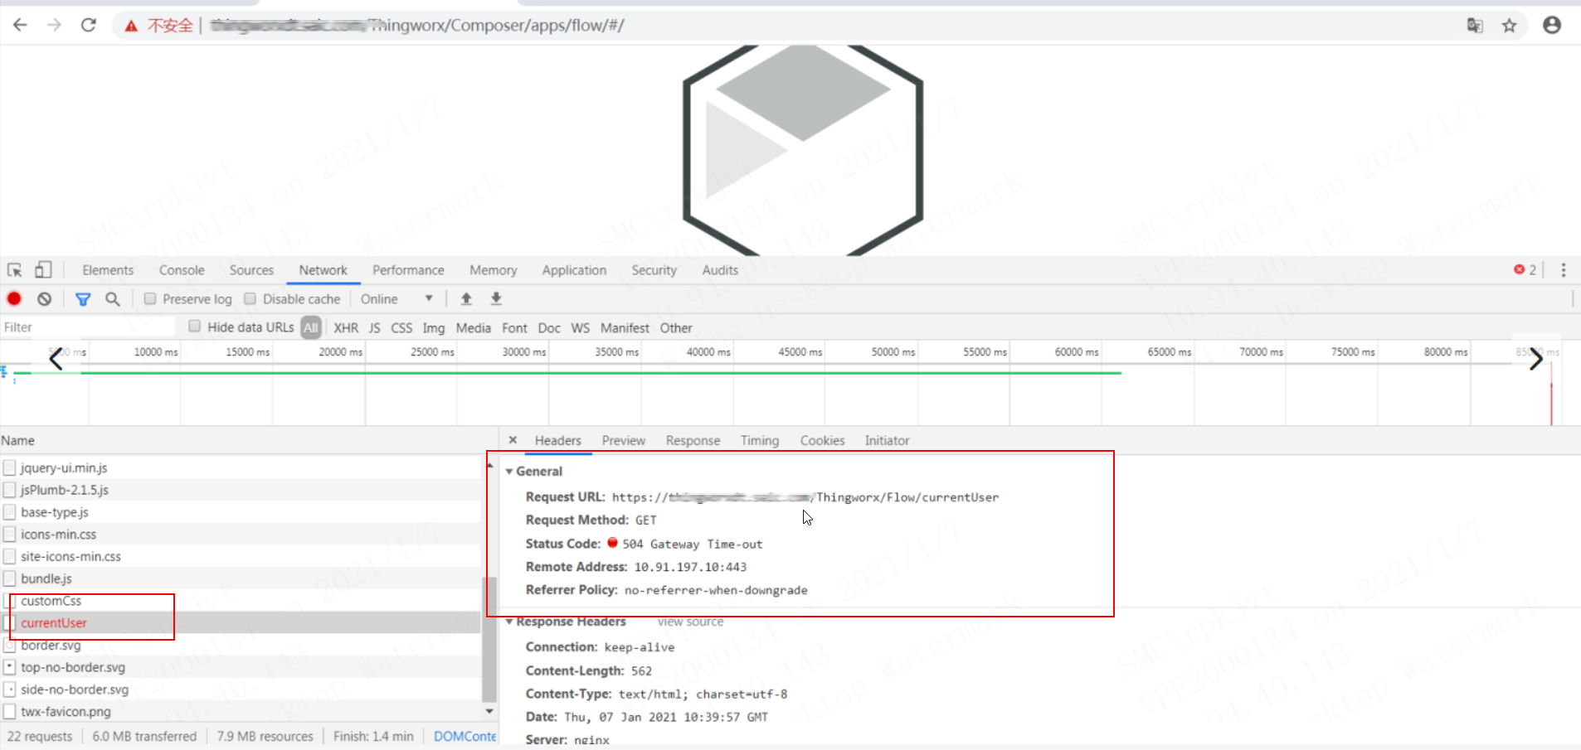Open the network filter icon
1581x750 pixels.
[x=82, y=298]
